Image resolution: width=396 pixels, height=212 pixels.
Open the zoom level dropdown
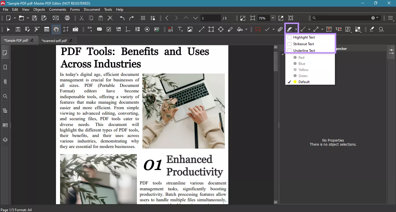click(x=272, y=18)
